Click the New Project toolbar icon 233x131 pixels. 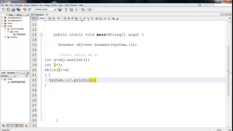coord(8,9)
